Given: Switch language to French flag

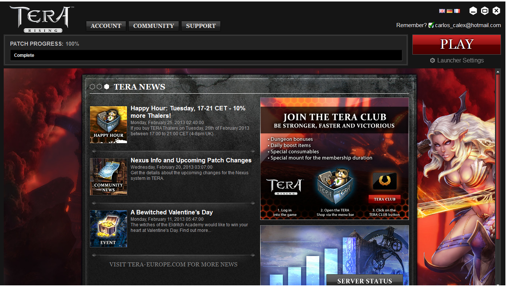Looking at the screenshot, I should (x=457, y=11).
